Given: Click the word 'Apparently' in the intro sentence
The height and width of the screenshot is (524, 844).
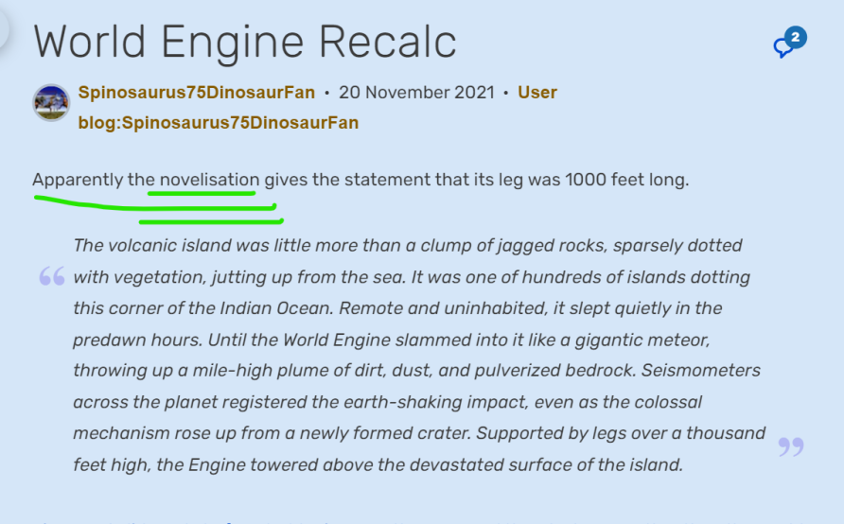Looking at the screenshot, I should 79,180.
